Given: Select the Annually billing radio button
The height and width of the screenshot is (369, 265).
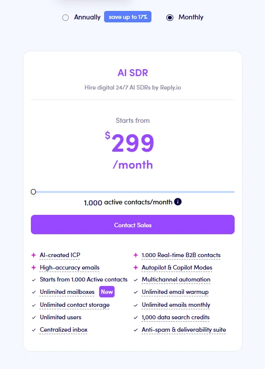Looking at the screenshot, I should [66, 17].
